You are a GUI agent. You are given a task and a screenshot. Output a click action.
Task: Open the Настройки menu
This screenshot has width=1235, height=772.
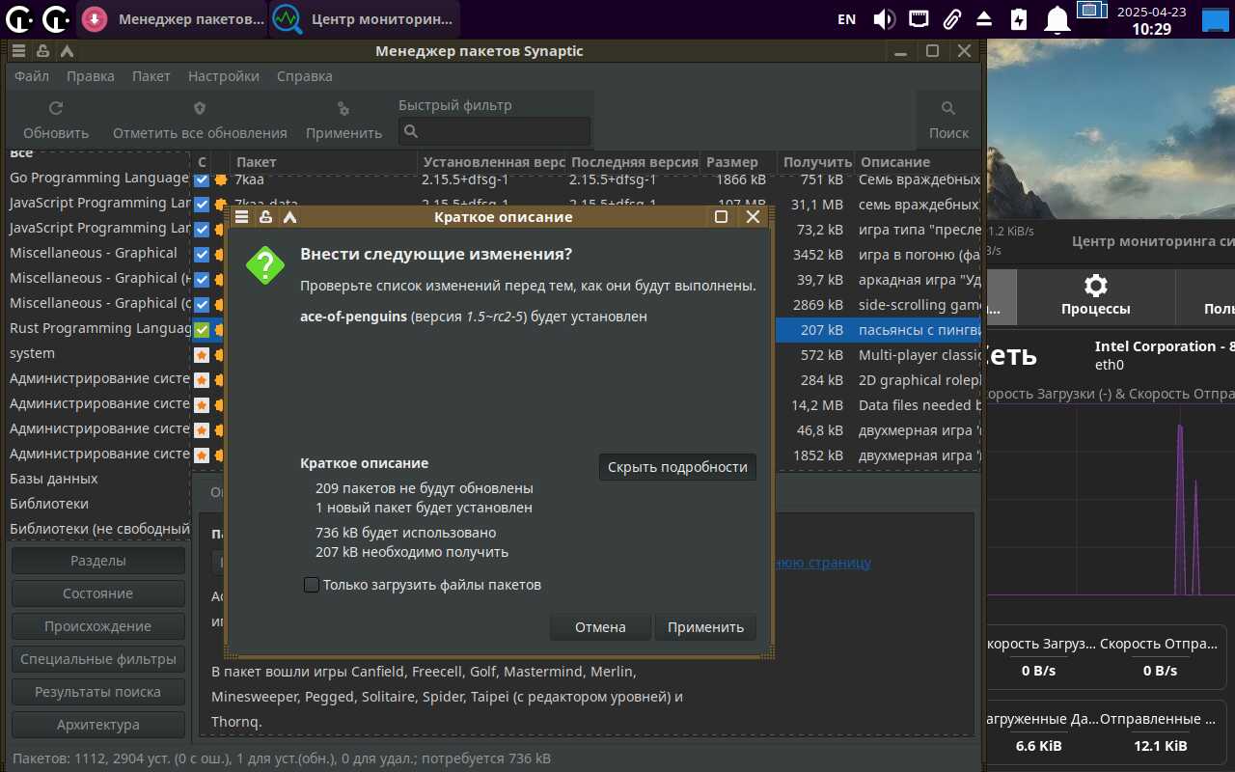tap(223, 76)
